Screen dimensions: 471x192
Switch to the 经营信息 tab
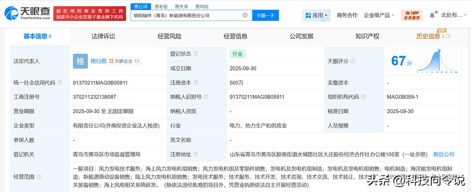coord(235,36)
